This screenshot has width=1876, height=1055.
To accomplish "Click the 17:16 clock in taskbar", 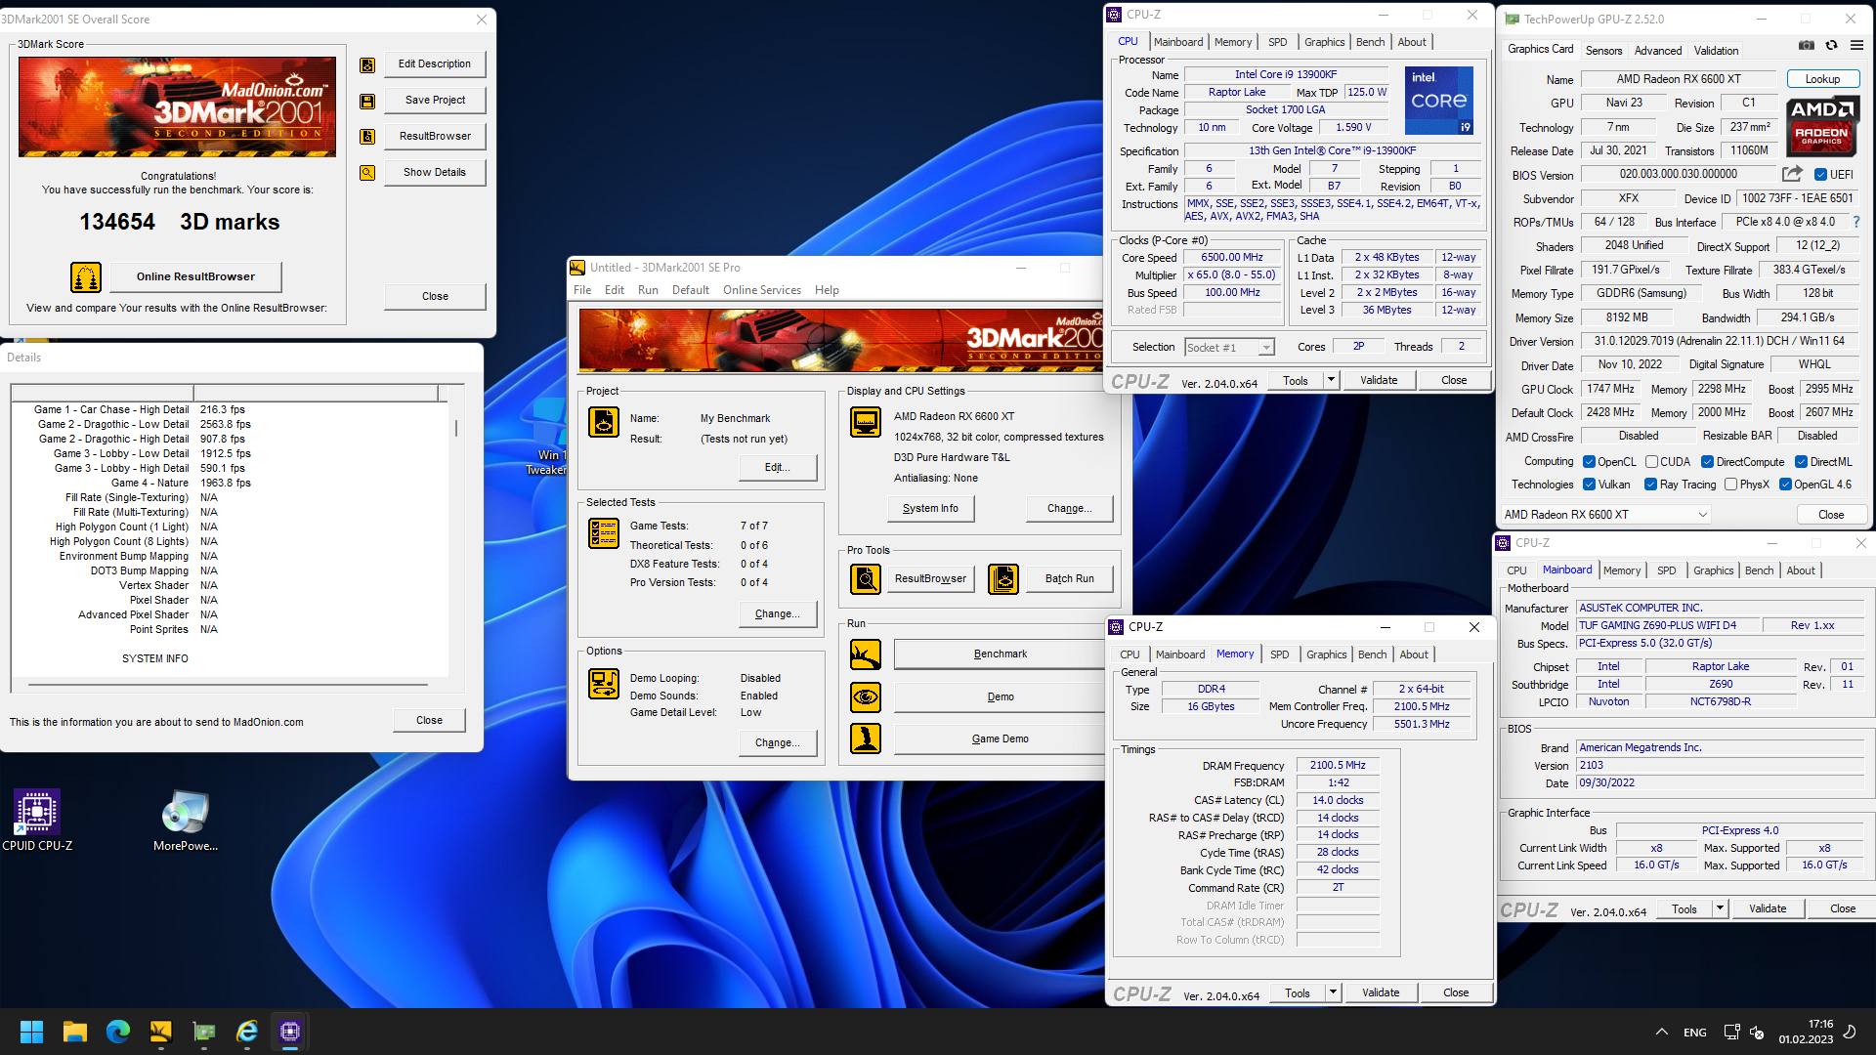I will pos(1820,1025).
